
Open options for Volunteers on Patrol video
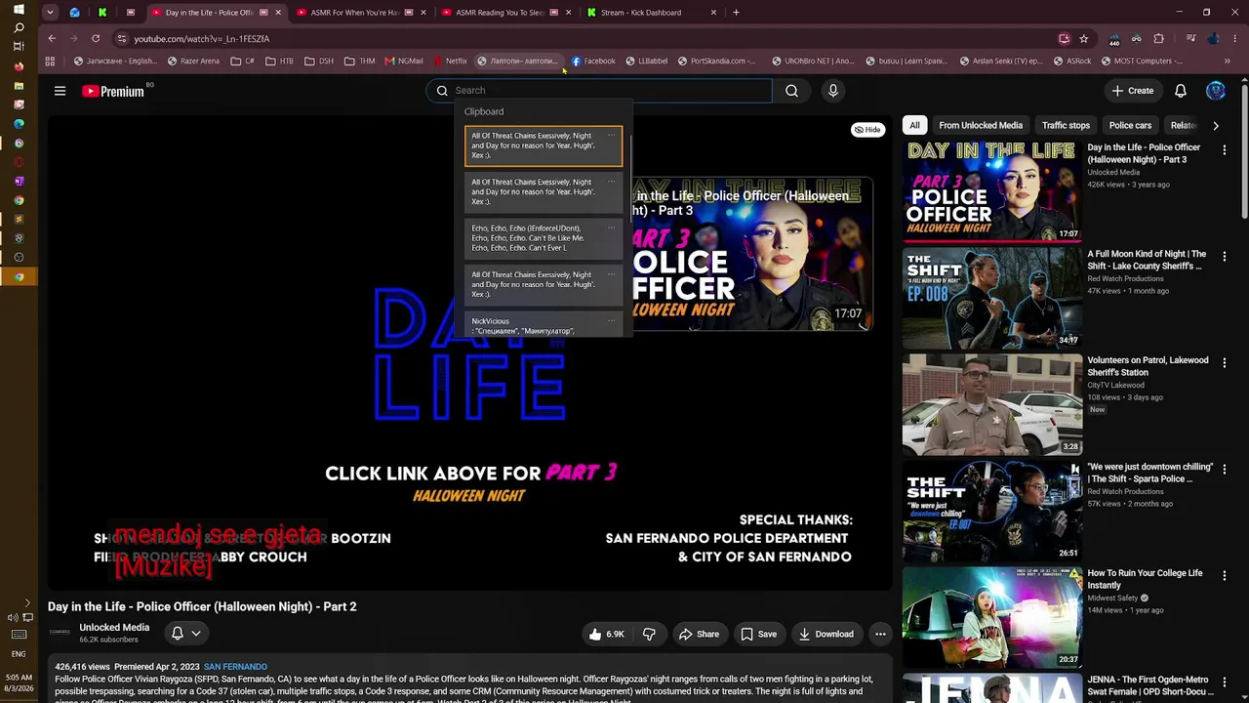click(1224, 362)
